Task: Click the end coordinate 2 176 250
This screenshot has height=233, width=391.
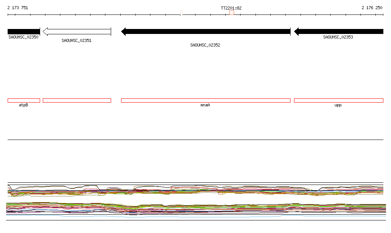Action: [x=372, y=8]
